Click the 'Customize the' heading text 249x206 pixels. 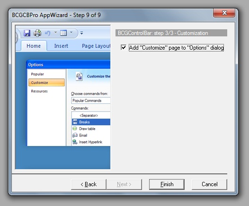tap(98, 76)
